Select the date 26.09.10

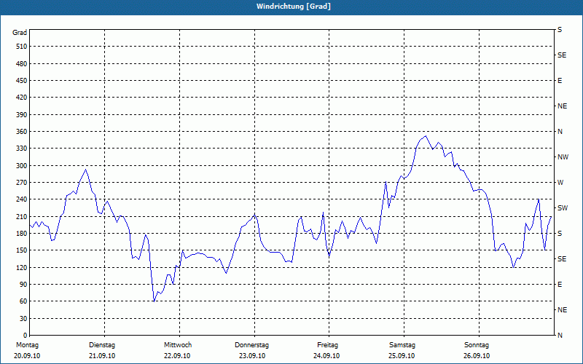tap(477, 356)
